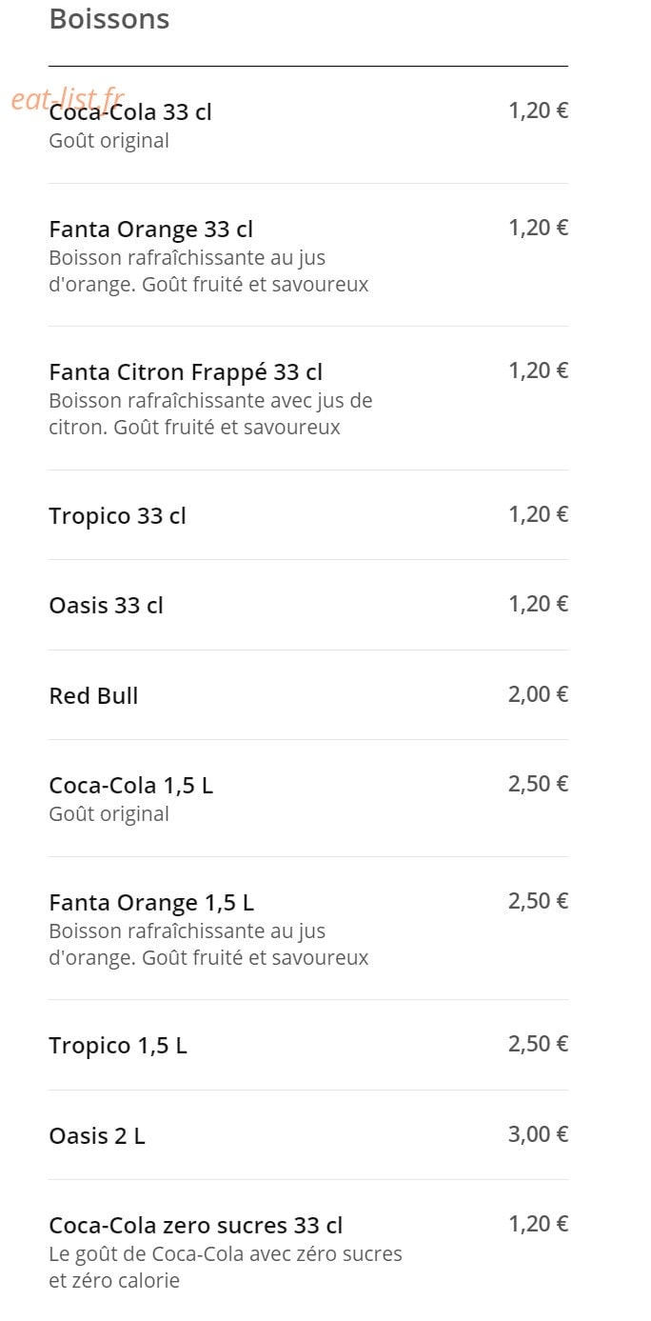Screen dimensions: 651x1321
Task: Select the Tropico 33 cl drink
Action: point(308,515)
